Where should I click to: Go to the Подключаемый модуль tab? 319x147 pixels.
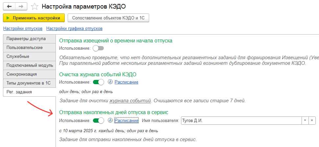(30, 65)
